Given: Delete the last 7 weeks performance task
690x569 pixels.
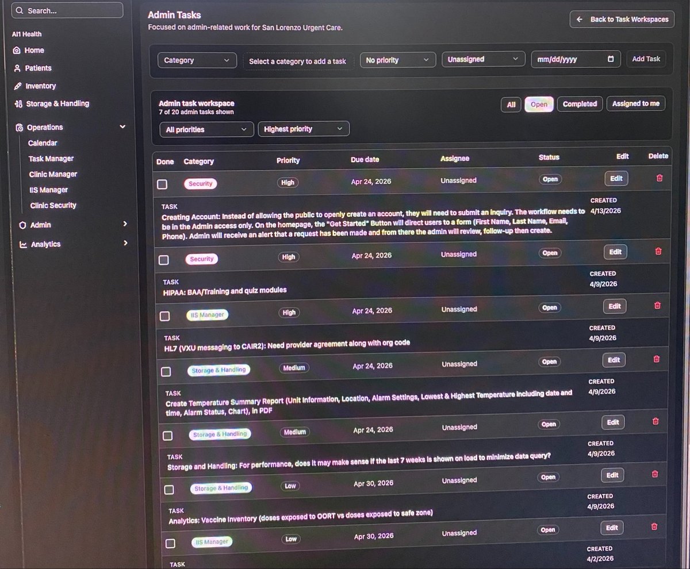Looking at the screenshot, I should coord(655,421).
